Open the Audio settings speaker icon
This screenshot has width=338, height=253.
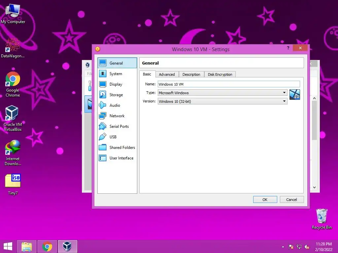point(103,105)
